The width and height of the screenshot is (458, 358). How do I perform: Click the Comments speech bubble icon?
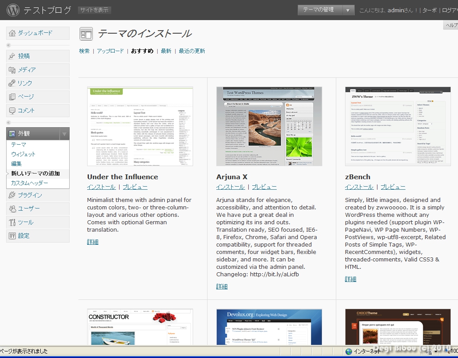[x=12, y=111]
